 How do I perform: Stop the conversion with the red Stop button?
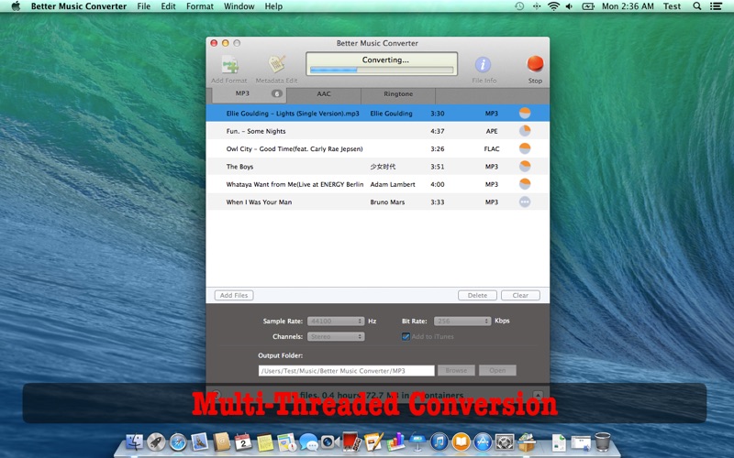535,63
